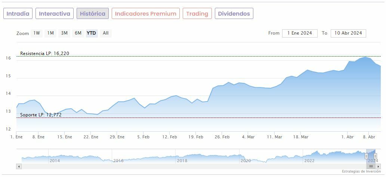
Task: Open Indicadores Premium
Action: click(x=145, y=14)
